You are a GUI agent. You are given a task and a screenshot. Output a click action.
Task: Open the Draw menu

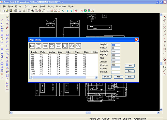tap(10, 7)
